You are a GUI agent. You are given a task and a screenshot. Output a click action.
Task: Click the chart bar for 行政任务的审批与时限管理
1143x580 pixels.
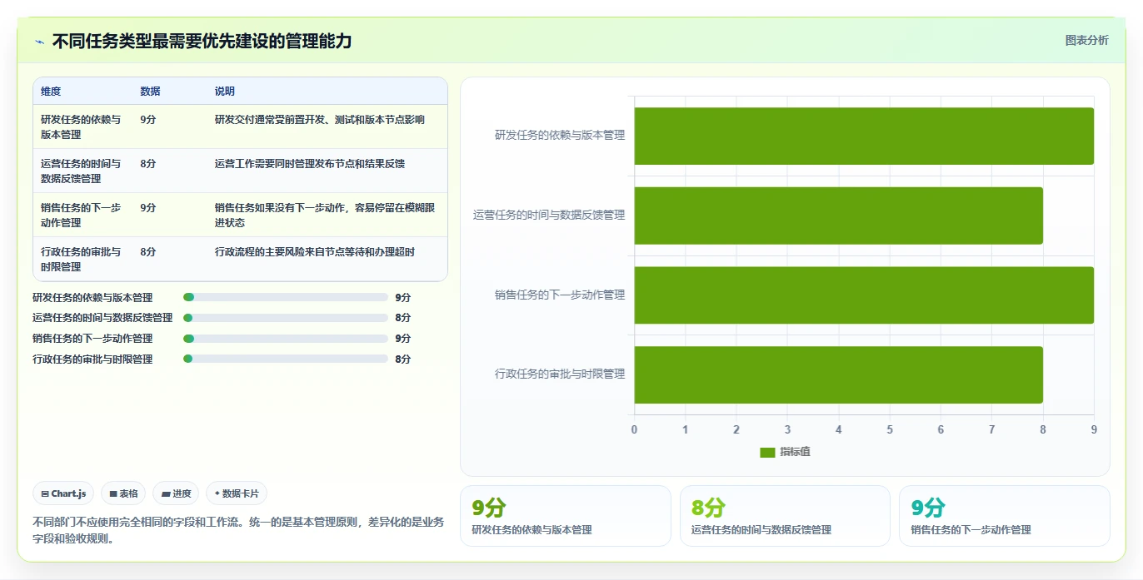coord(839,374)
